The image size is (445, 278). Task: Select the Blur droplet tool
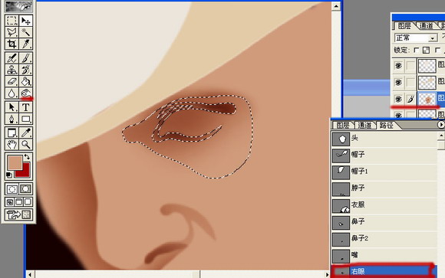pyautogui.click(x=12, y=93)
